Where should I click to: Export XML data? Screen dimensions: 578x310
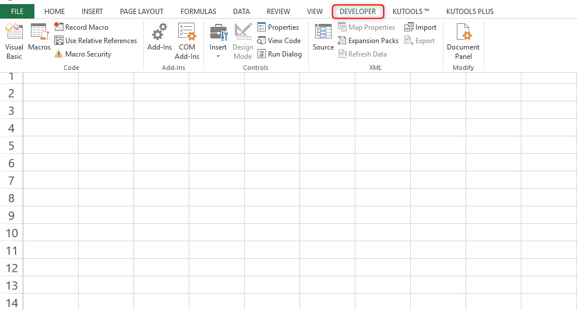(x=420, y=41)
